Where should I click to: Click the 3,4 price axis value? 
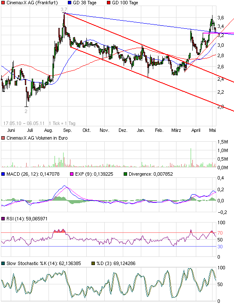221,26
